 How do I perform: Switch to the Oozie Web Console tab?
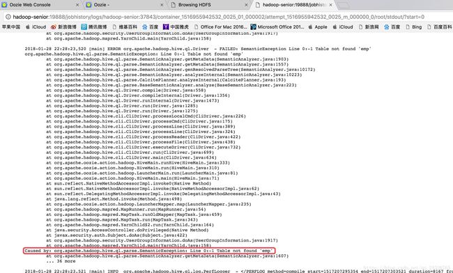[40, 5]
